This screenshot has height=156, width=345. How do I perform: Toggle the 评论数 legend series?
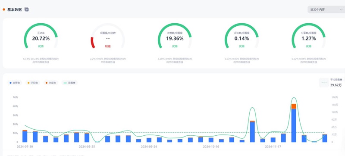coord(33,83)
